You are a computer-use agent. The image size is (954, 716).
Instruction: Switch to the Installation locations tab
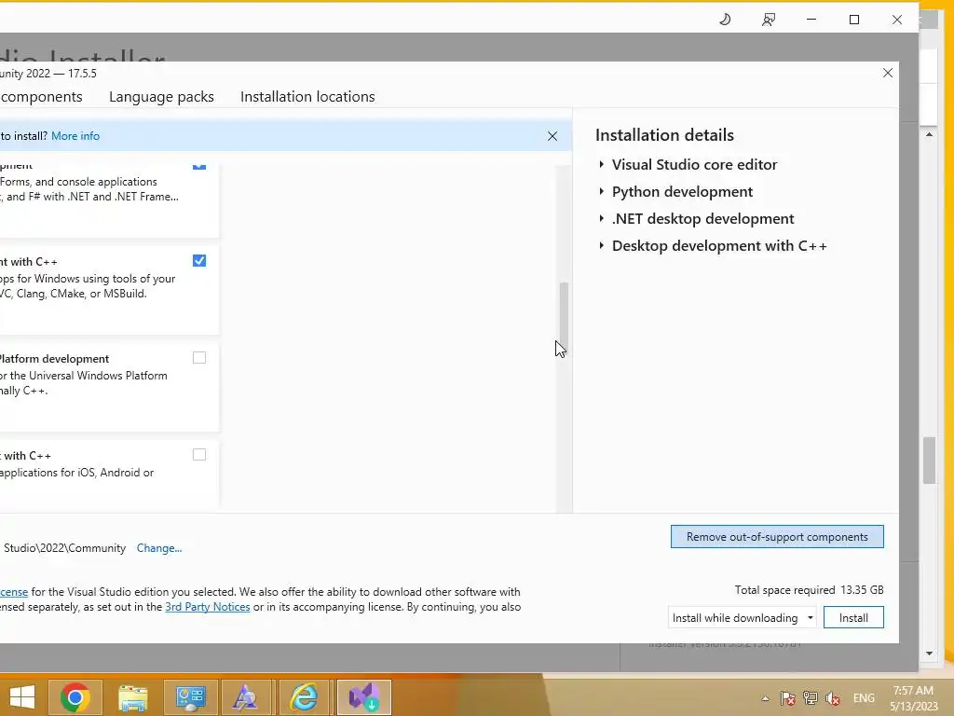tap(307, 97)
